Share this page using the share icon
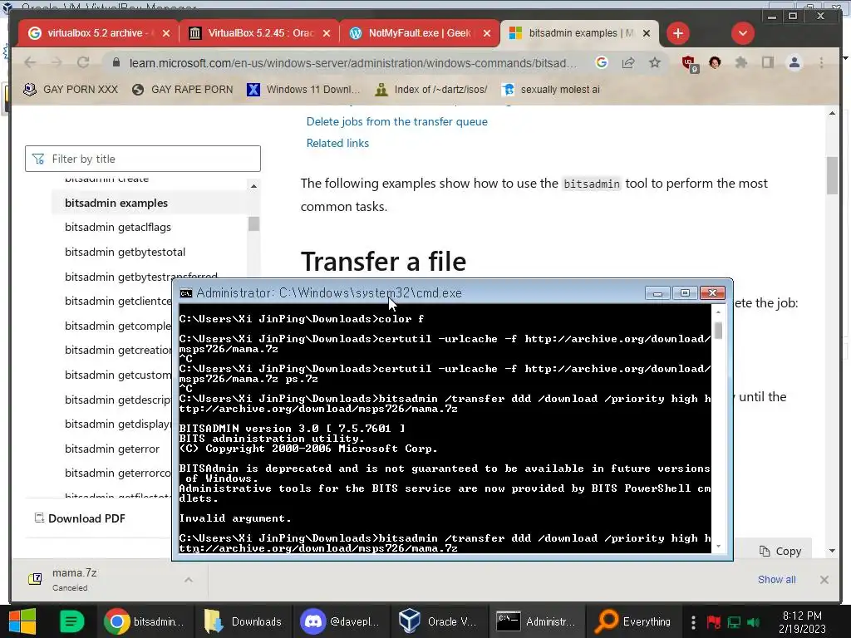Viewport: 851px width, 638px height. pos(628,62)
